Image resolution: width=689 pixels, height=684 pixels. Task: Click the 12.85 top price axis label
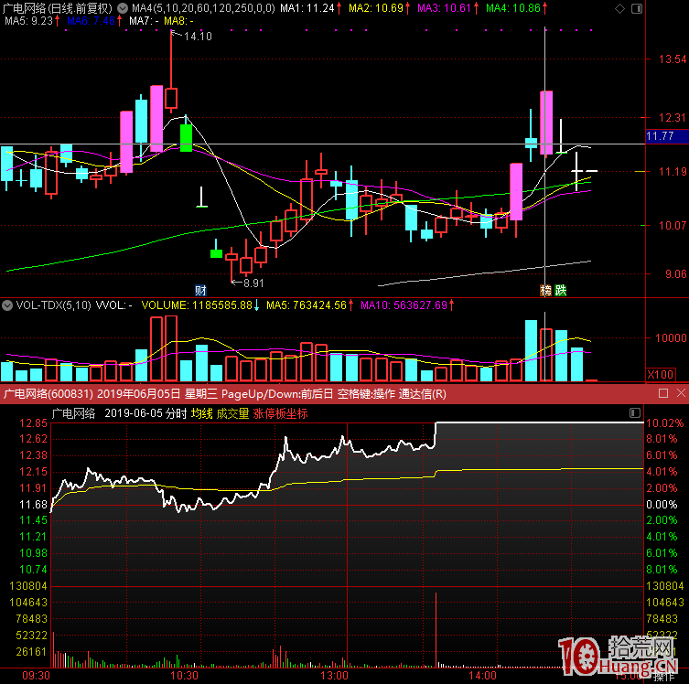point(33,423)
